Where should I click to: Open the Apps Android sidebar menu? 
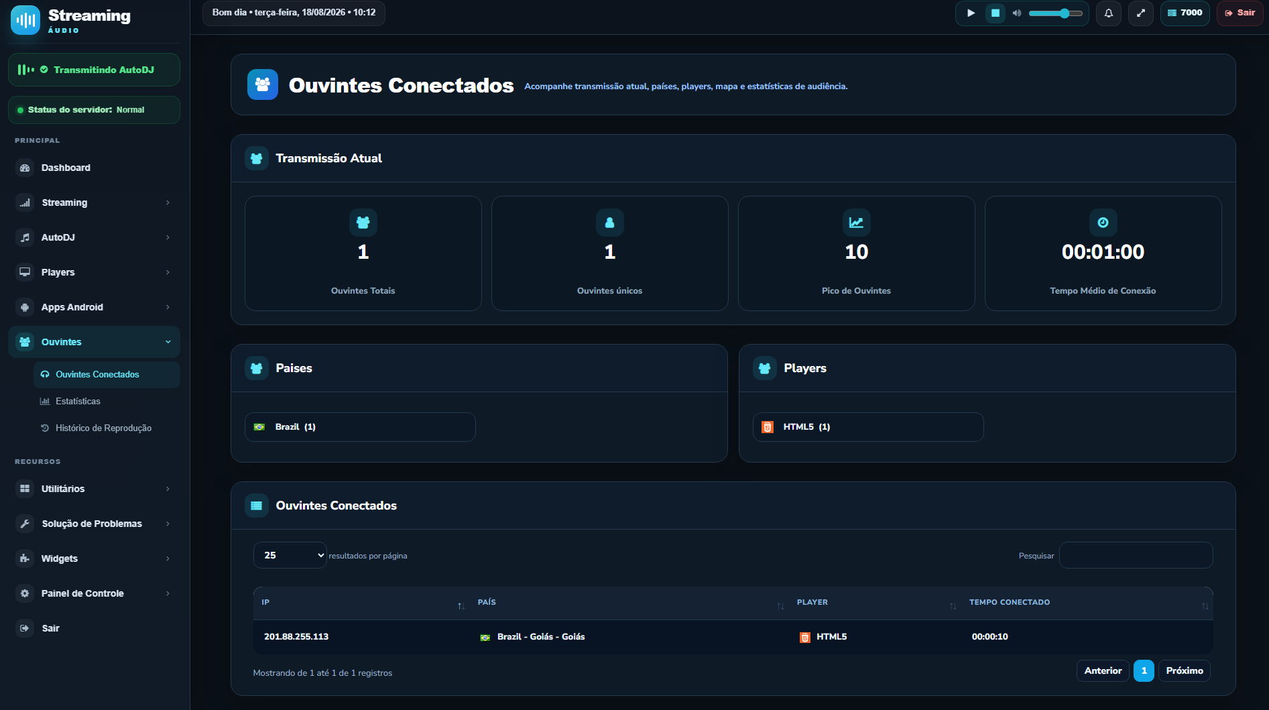coord(94,307)
